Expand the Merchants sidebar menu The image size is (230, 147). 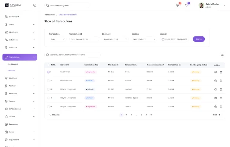tap(34, 32)
